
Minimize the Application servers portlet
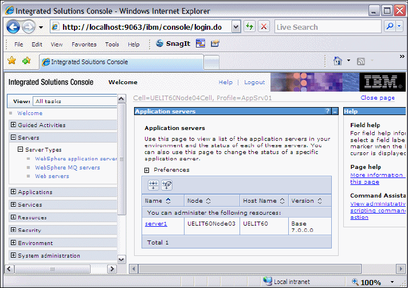click(335, 112)
